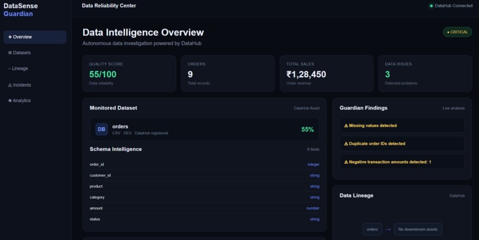
Task: Go to Datasets in the sidebar
Action: (35, 53)
